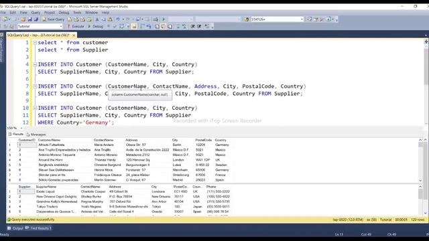Open the Output panel tab

pyautogui.click(x=15, y=228)
